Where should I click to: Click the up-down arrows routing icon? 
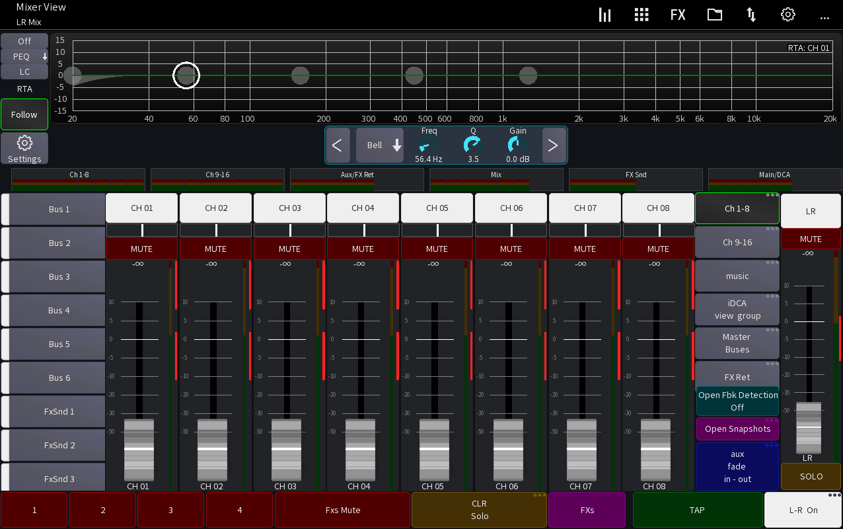(751, 15)
